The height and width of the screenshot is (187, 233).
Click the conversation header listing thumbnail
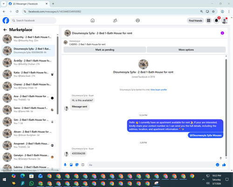tap(68, 33)
